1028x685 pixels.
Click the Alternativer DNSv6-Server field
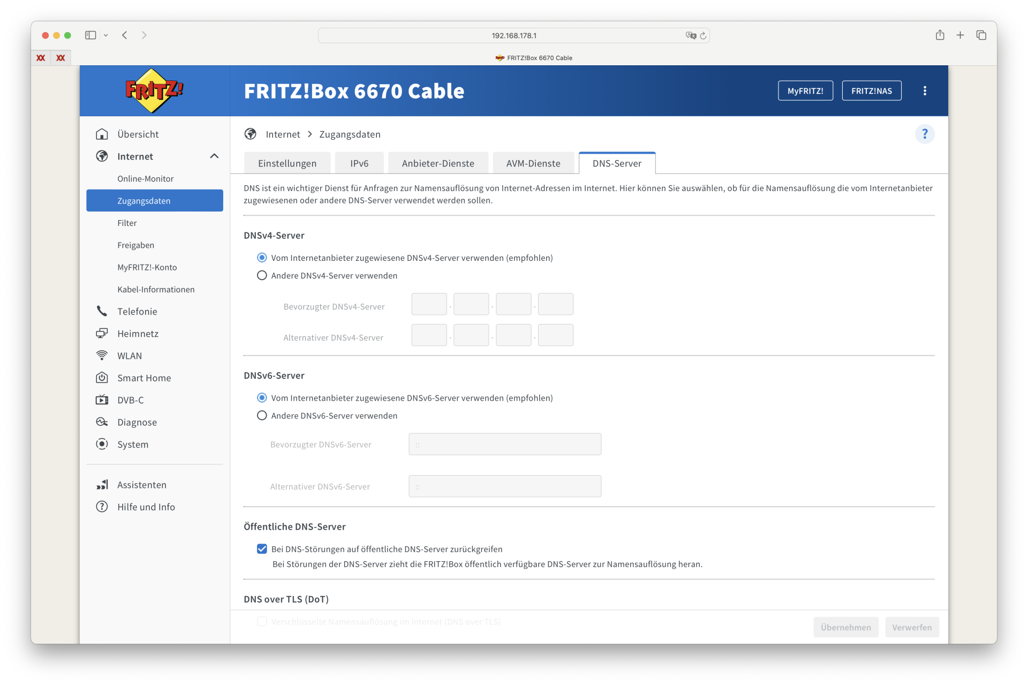click(x=505, y=486)
